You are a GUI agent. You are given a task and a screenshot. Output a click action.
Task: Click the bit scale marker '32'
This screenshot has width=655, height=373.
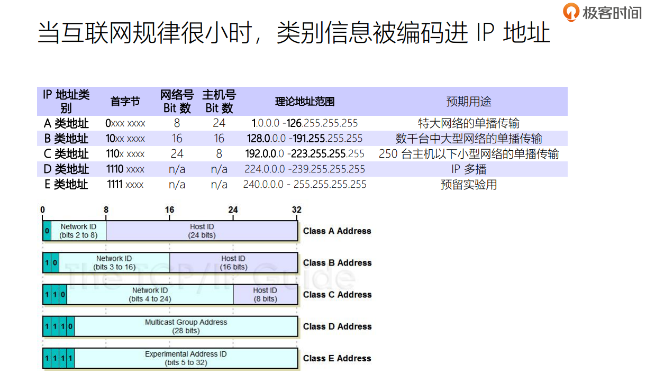click(297, 210)
